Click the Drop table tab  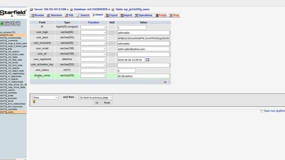[174, 15]
